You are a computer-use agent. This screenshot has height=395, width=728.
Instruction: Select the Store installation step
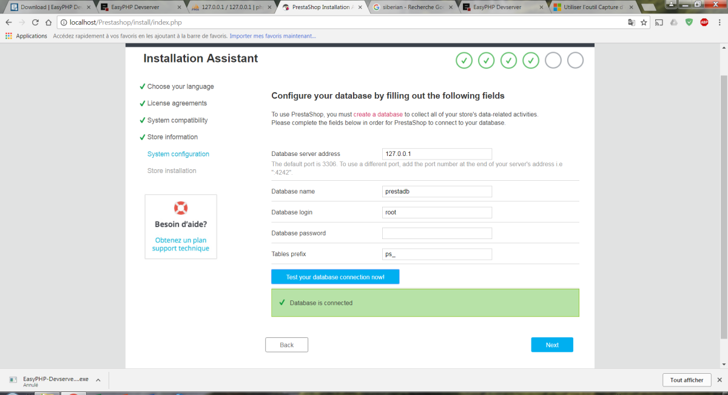(x=172, y=171)
